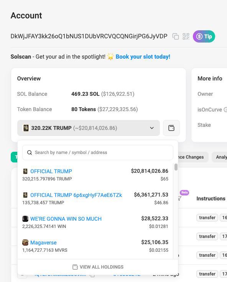Screen dimensions: 227x282
Task: Click the purple Tip button
Action: click(x=204, y=36)
